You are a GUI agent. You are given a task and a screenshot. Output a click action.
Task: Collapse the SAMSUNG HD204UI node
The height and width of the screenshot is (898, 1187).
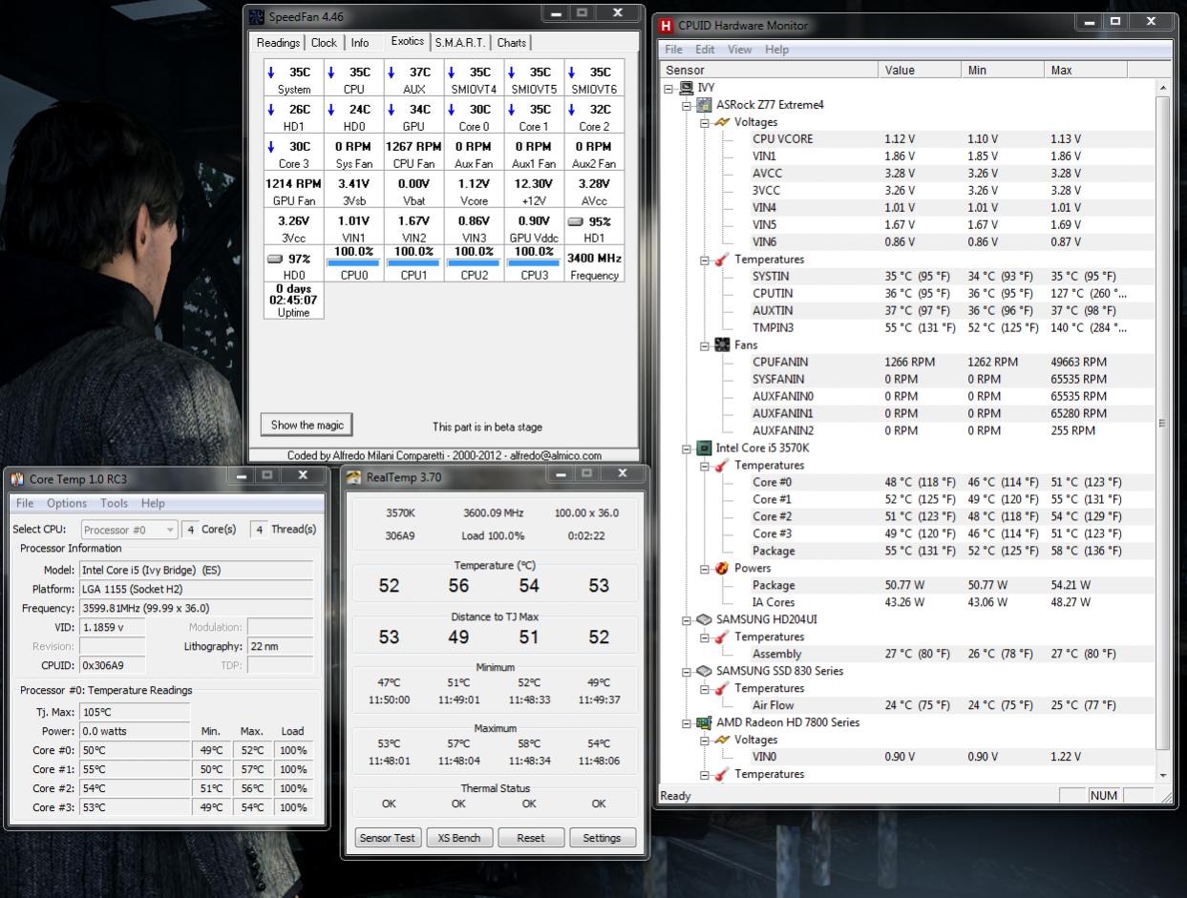tap(687, 620)
